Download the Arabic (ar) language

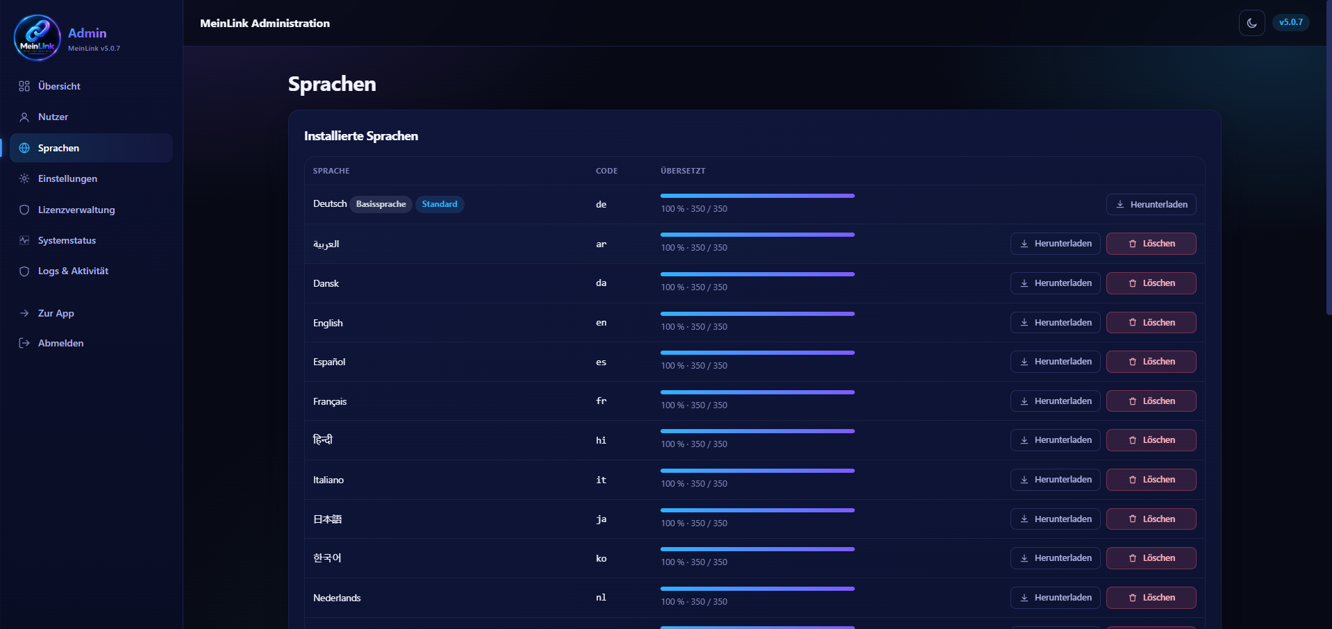(1055, 244)
